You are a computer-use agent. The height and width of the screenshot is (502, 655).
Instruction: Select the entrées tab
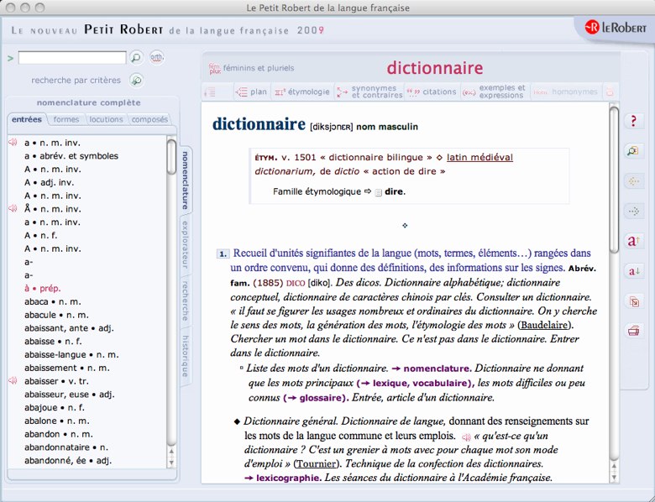coord(27,119)
